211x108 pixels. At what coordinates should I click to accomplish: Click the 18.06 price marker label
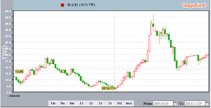[x=19, y=71]
